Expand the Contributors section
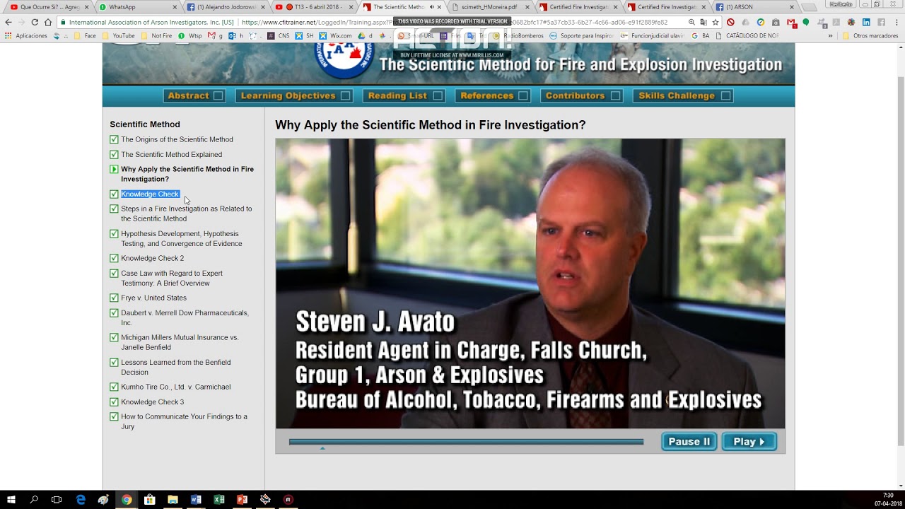Screen dimensions: 905x509 581,95
